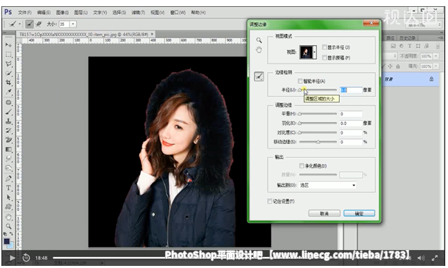The image size is (448, 268).
Task: Open the brush 大小 size dropdown arrow
Action: [x=73, y=24]
